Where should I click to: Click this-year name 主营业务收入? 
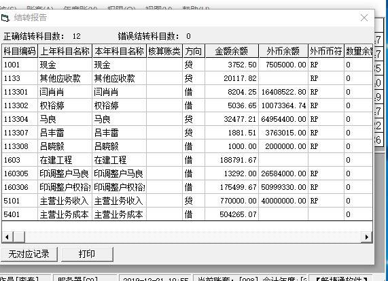coord(118,201)
